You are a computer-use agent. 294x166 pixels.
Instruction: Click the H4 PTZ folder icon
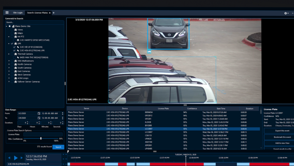[16, 37]
